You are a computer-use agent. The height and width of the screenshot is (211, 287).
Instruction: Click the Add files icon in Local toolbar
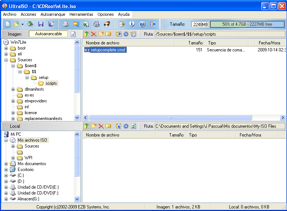(119, 126)
